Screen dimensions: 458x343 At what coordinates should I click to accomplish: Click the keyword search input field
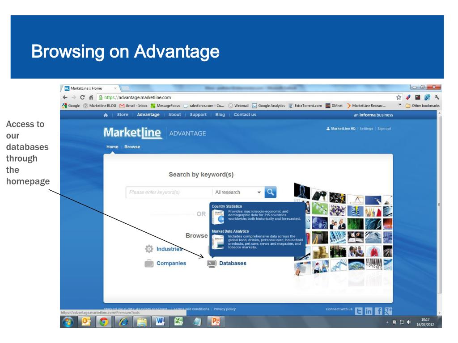point(169,192)
